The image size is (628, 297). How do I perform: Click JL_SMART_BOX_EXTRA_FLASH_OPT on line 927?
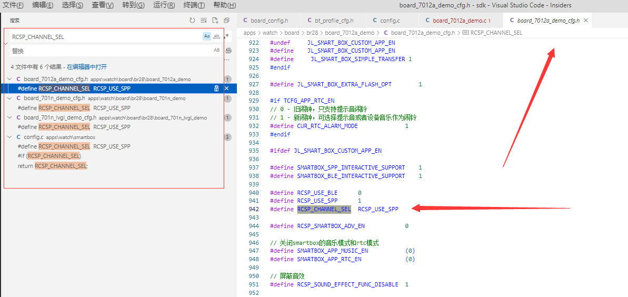pyautogui.click(x=344, y=85)
